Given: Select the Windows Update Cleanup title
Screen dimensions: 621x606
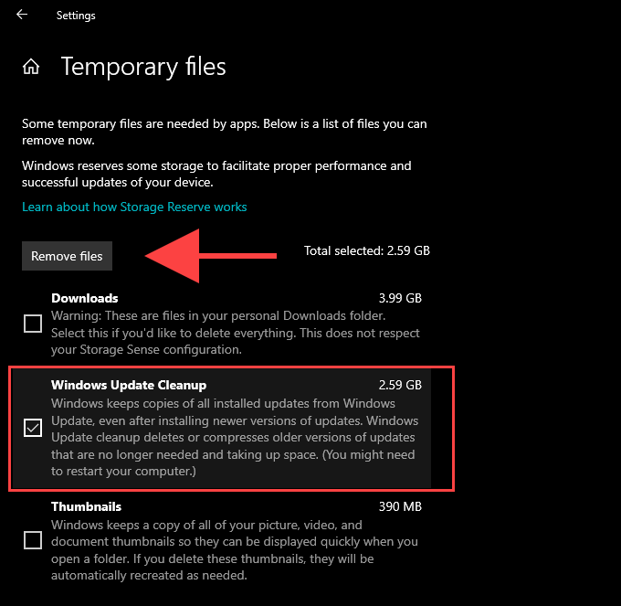Looking at the screenshot, I should [x=129, y=385].
